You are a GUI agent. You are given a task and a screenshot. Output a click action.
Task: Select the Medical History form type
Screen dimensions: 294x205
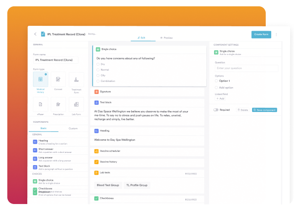coord(40,80)
